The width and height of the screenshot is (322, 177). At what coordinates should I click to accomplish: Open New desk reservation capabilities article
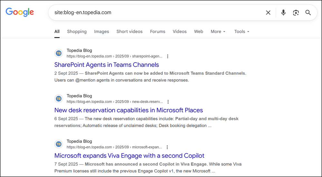click(128, 110)
